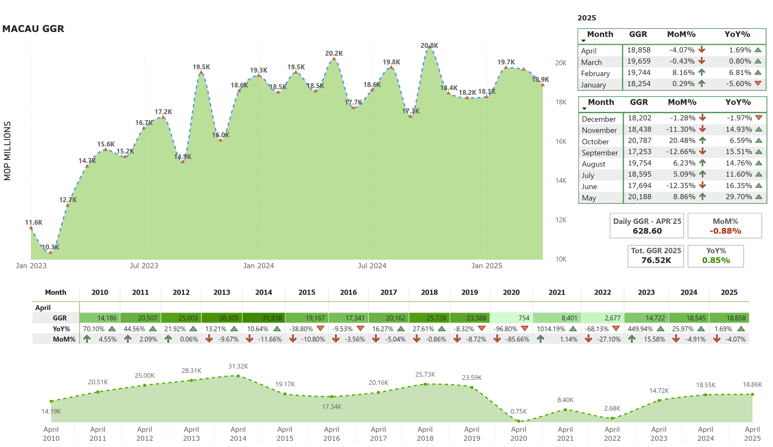
Task: Click green triangle beside 29.70% in May row
Action: click(x=759, y=196)
